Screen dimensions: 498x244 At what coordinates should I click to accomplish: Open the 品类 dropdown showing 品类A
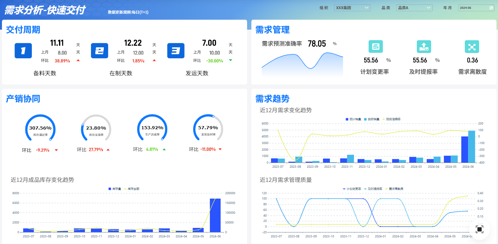414,8
